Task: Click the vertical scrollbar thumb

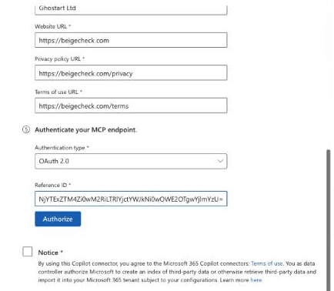Action: (x=328, y=220)
